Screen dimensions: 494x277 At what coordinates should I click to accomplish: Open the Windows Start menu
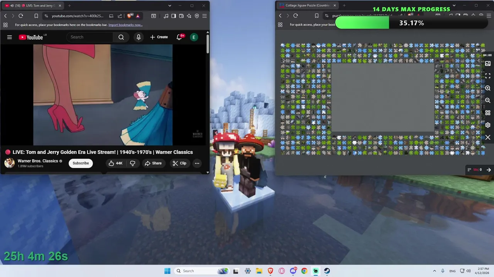coord(167,271)
